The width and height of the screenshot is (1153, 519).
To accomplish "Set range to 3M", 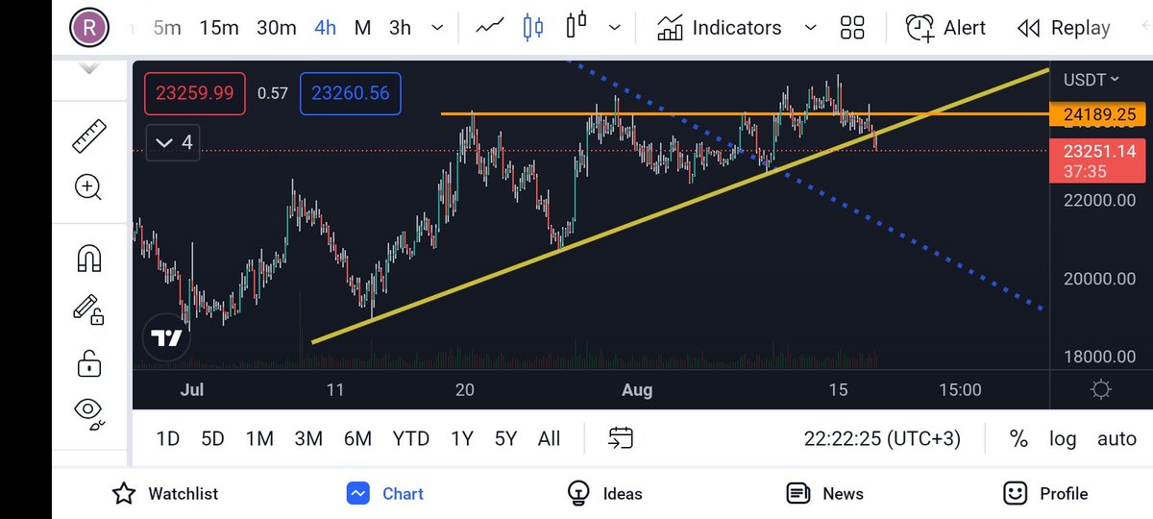I will [308, 438].
